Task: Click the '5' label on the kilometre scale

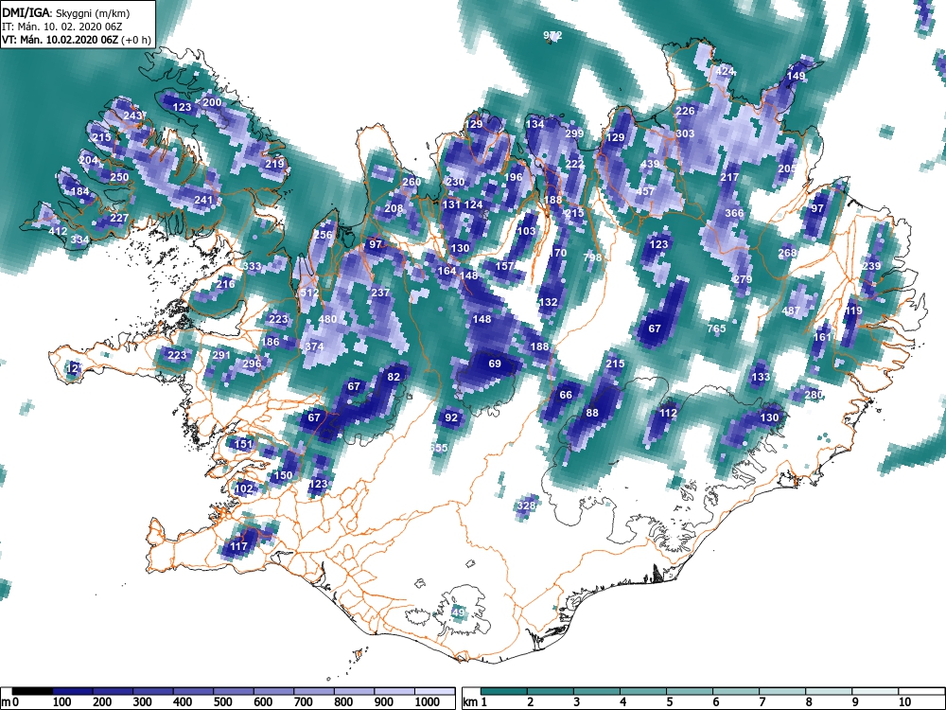Action: tap(670, 702)
